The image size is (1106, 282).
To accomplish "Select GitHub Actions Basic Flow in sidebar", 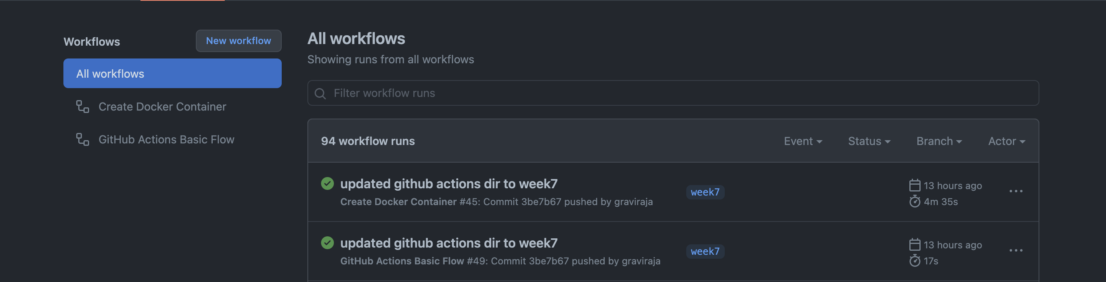I will (166, 140).
